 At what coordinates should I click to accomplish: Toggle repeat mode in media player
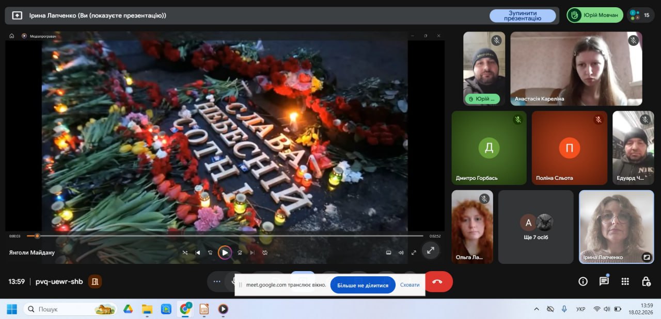[x=265, y=253]
